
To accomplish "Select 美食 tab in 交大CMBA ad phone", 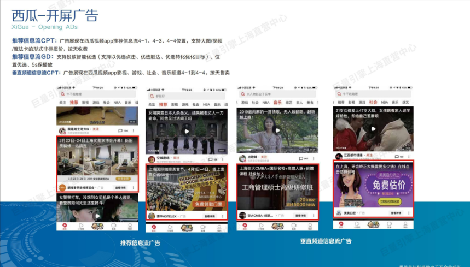I will (310, 103).
